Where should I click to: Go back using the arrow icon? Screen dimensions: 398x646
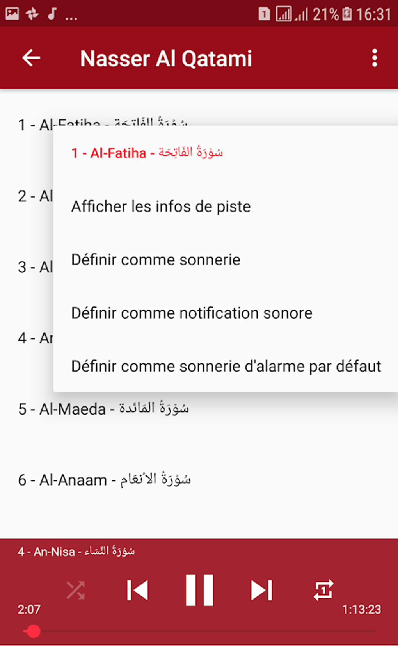31,58
